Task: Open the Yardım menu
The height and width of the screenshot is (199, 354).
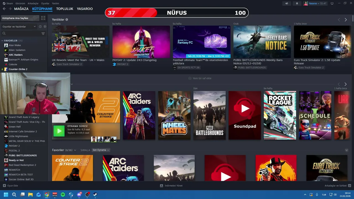Action: [55, 3]
